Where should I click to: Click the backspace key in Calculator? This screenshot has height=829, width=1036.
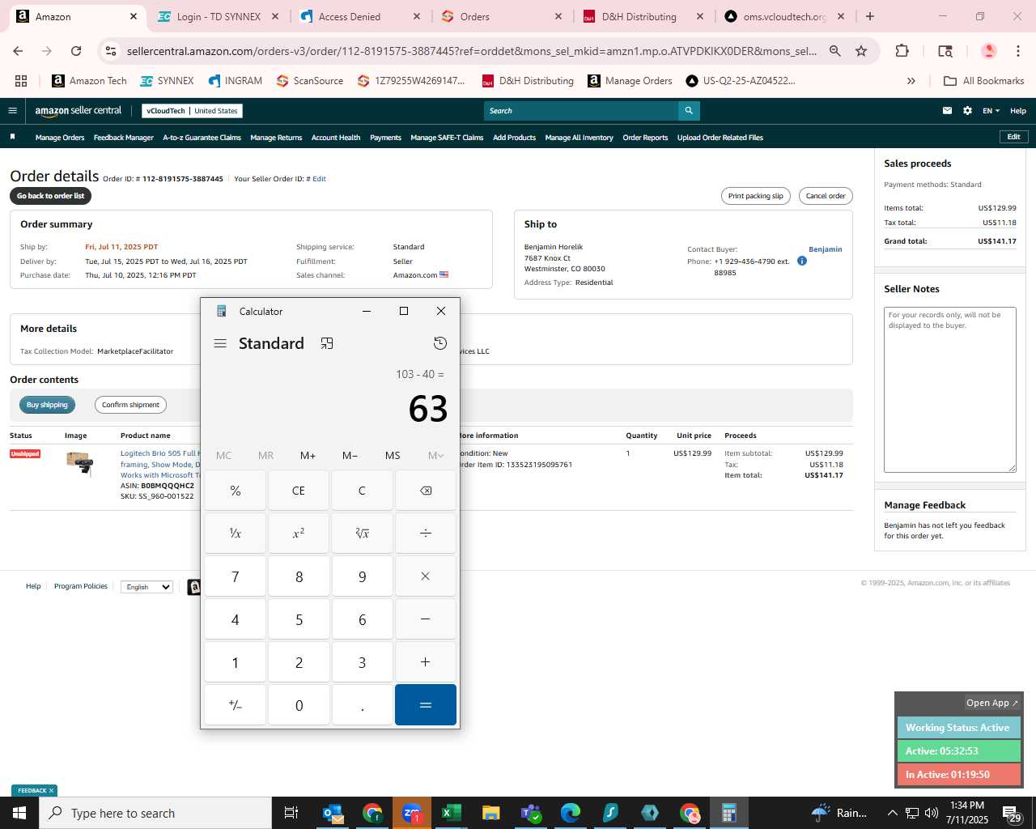(426, 491)
